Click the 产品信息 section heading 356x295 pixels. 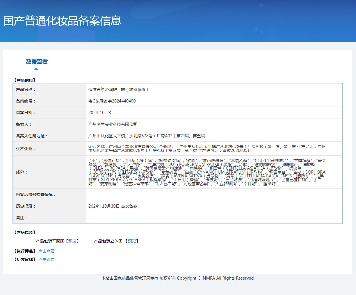pos(24,80)
